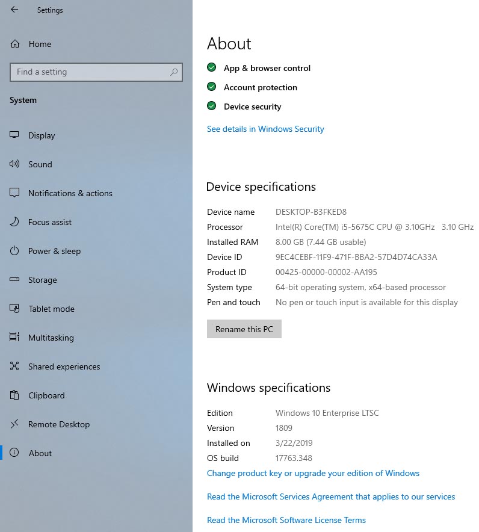This screenshot has height=532, width=479.
Task: Click the Device security text
Action: click(252, 107)
